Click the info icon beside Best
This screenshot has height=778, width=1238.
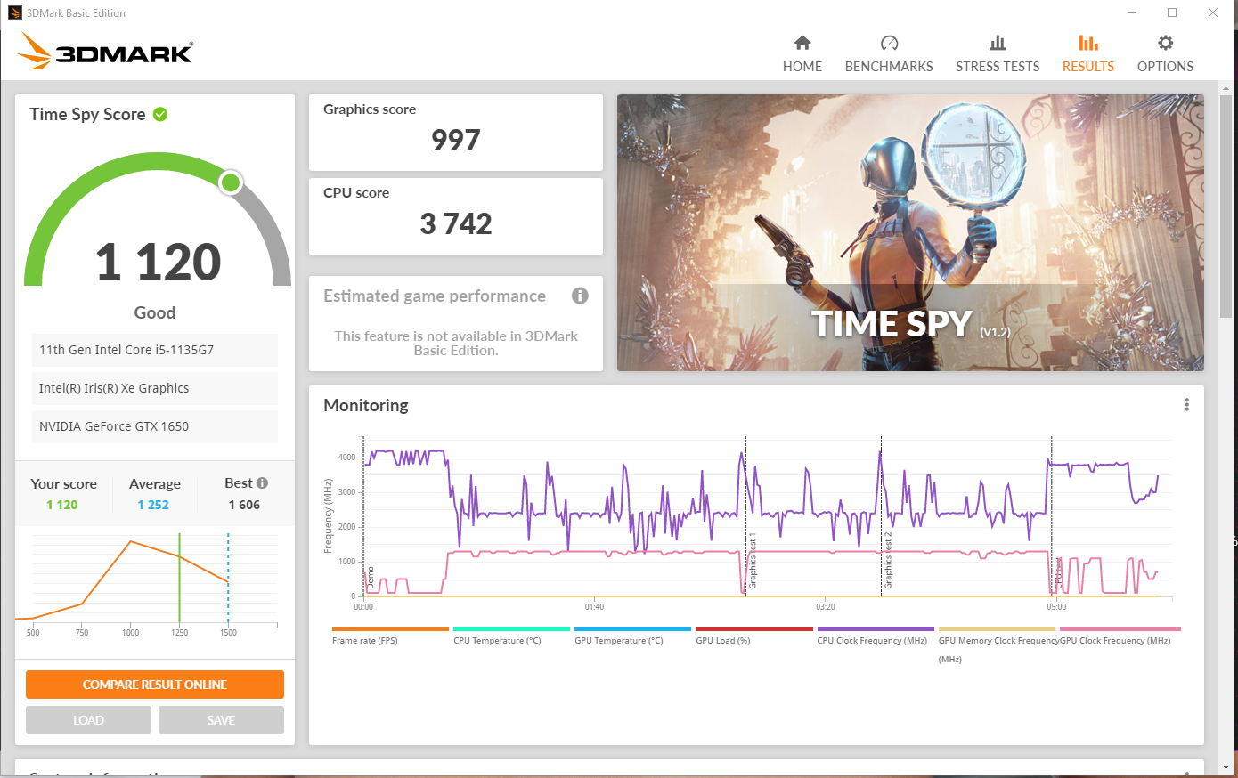coord(262,482)
